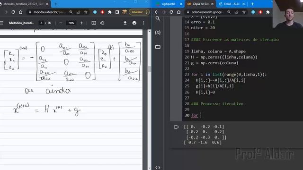This screenshot has width=303, height=170.
Task: Open zoom magnifier in Moodle address bar
Action: pos(71,12)
